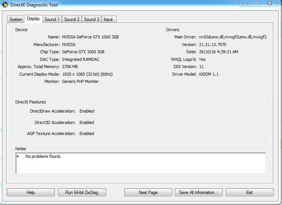Click display mode '1920 x 1080 (32 bit) (60Hz)'
Image resolution: width=282 pixels, height=205 pixels.
click(87, 74)
